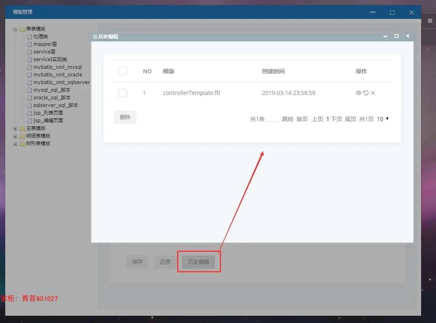
Task: Open the hamburger menu at the top right
Action: (x=430, y=21)
